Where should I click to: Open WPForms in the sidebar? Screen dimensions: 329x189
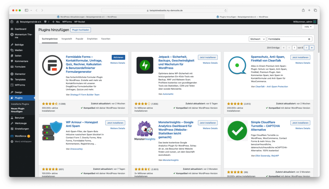[20, 85]
